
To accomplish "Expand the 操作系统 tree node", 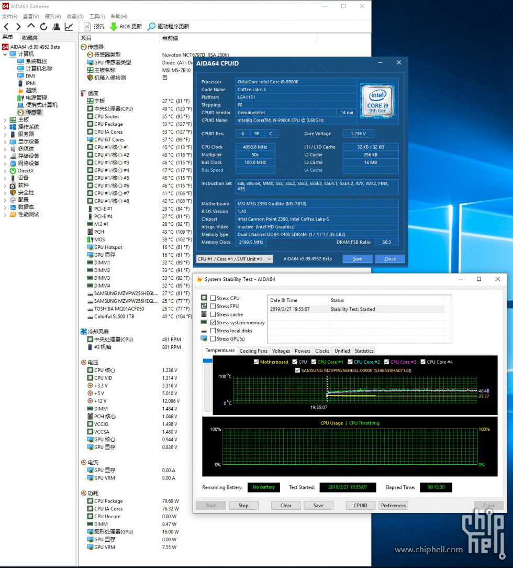I will 5,127.
